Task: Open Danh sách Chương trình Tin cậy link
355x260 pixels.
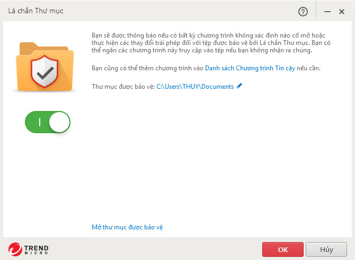Action: point(250,68)
